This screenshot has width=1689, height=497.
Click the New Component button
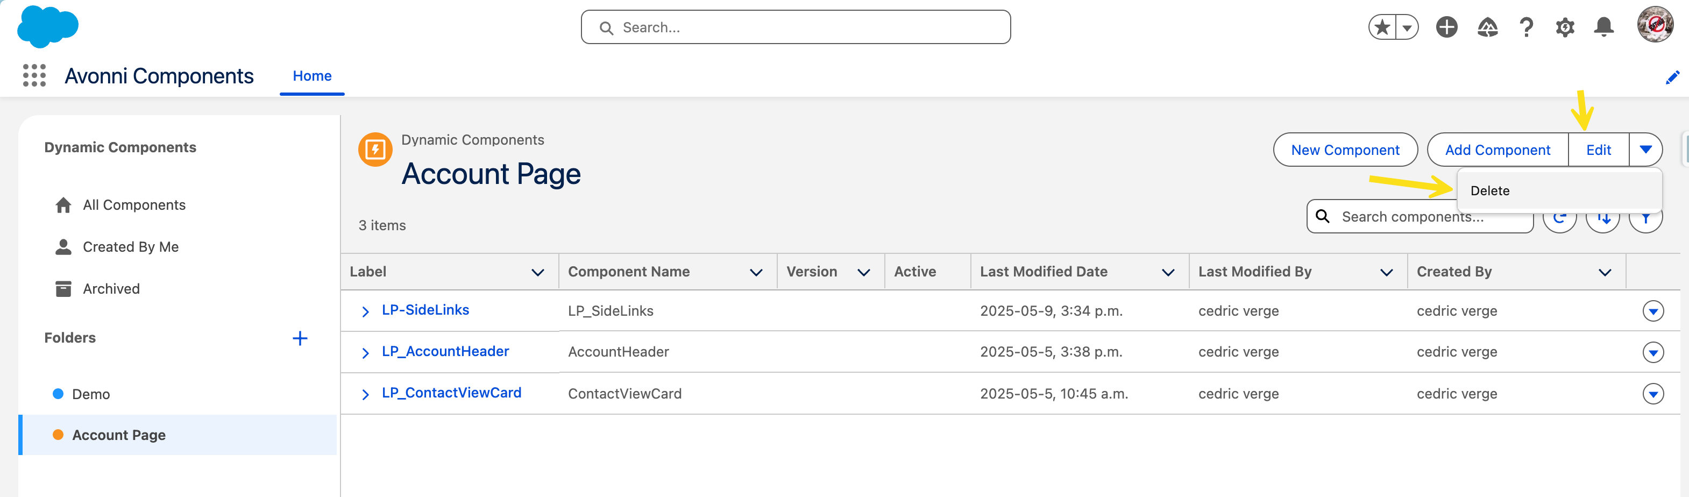1345,150
